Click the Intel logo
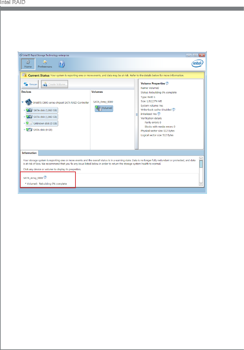The image size is (244, 350). pyautogui.click(x=197, y=63)
